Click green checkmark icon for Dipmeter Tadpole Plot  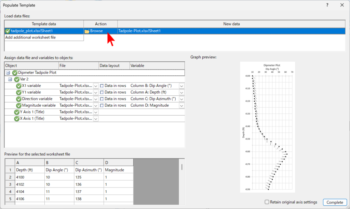pyautogui.click(x=15, y=73)
